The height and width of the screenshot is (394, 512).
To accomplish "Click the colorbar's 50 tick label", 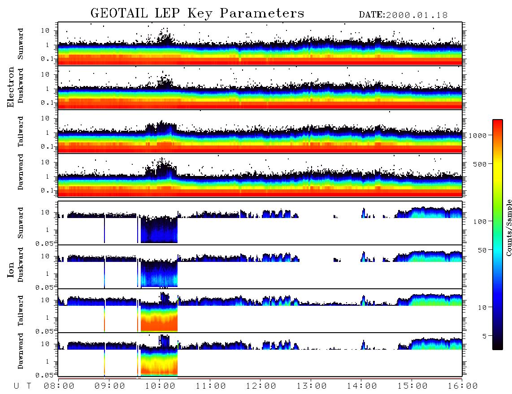I will point(482,250).
